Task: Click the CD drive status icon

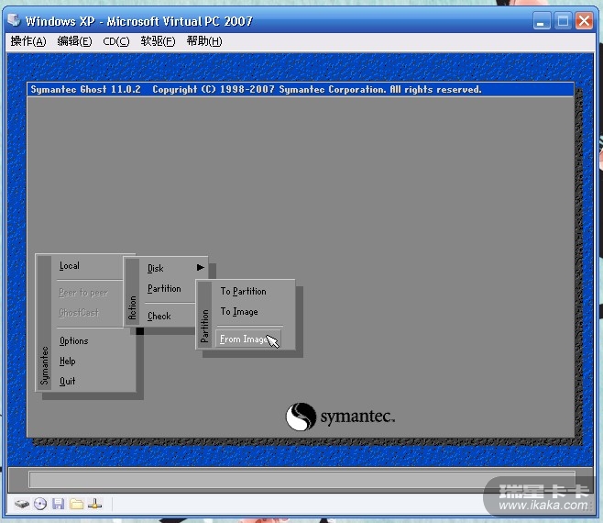Action: point(40,504)
